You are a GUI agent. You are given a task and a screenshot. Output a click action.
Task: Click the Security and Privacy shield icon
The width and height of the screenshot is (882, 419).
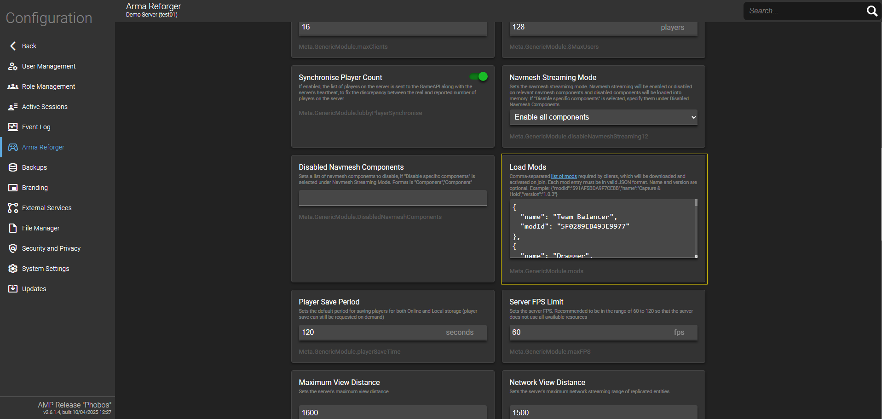pyautogui.click(x=13, y=248)
